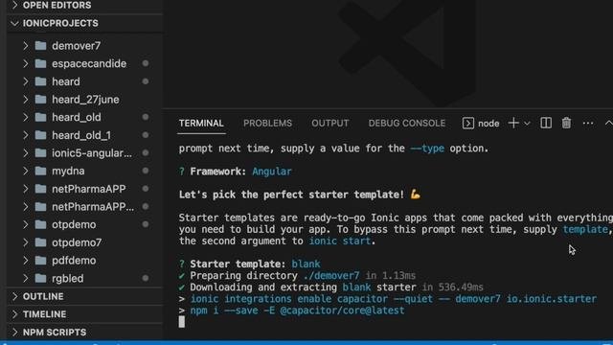Maximize terminal panel with up chevron

pos(608,124)
